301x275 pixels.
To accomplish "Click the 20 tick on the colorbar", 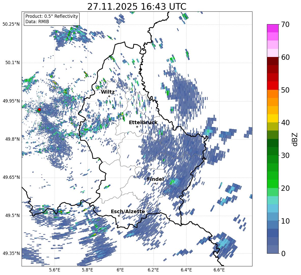I will (x=285, y=188).
